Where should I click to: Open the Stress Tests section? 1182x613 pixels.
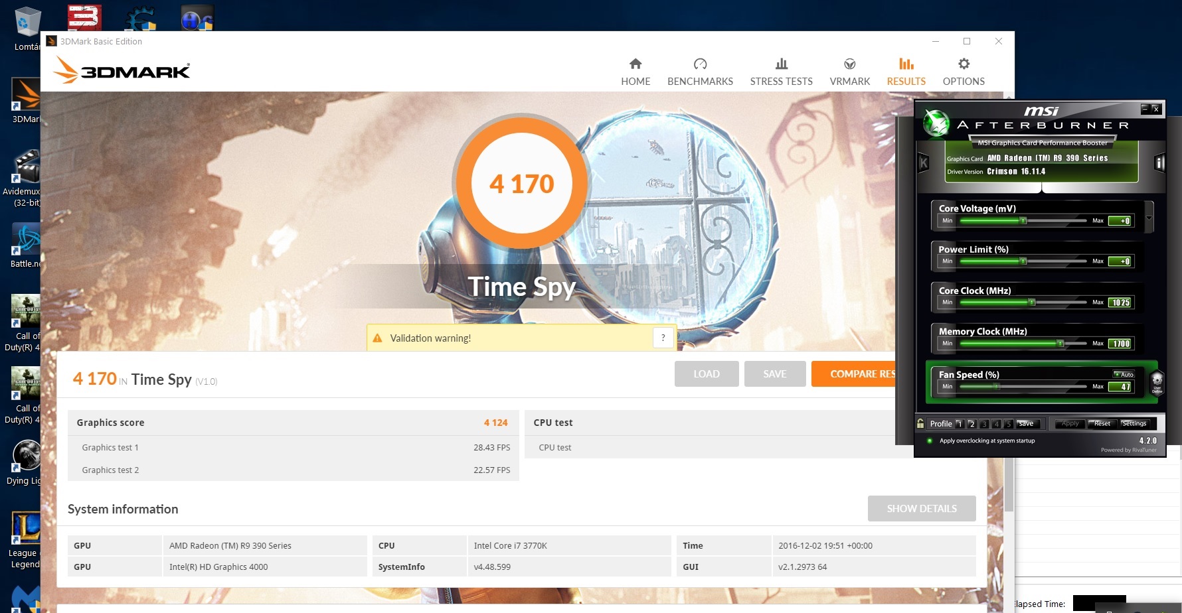click(781, 72)
